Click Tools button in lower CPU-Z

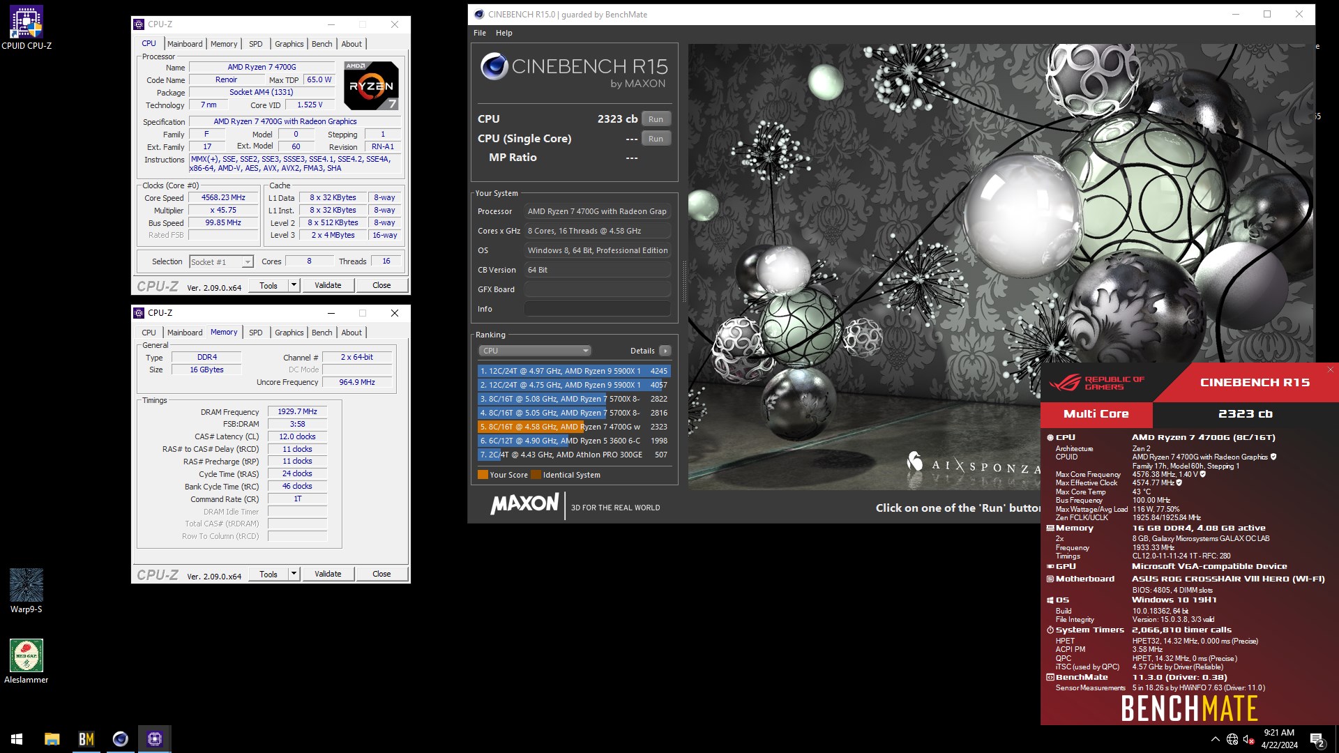[x=268, y=574]
